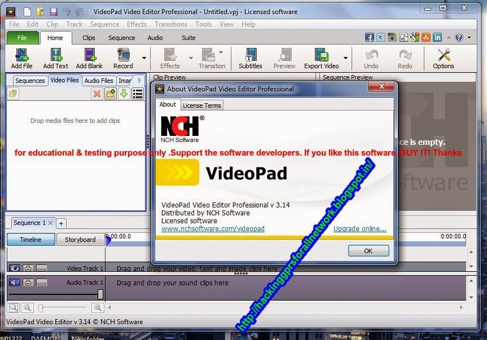Viewport: 487px width, 340px height.
Task: Click the zoom-to-fit timeline magnifier icon
Action: pyautogui.click(x=14, y=308)
